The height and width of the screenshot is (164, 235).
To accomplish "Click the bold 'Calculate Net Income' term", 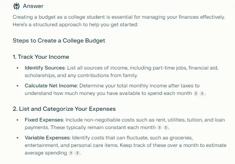I will 51,86.
